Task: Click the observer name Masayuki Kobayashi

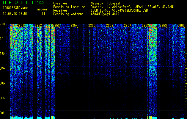Action: [107, 3]
